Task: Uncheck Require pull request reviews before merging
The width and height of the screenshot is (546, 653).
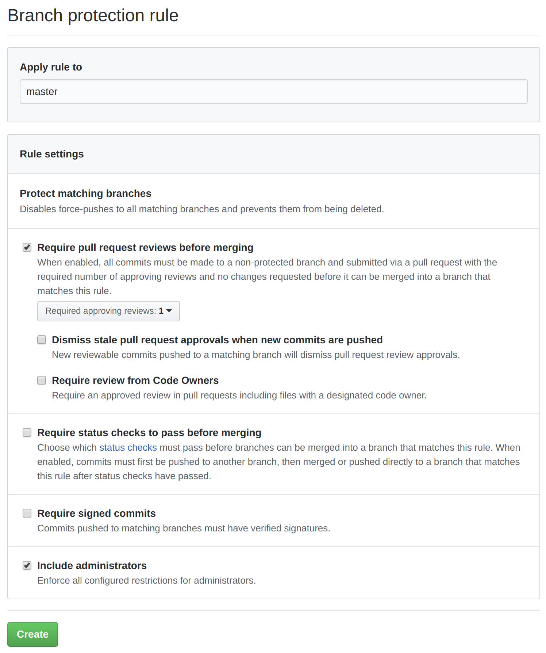Action: click(x=27, y=247)
